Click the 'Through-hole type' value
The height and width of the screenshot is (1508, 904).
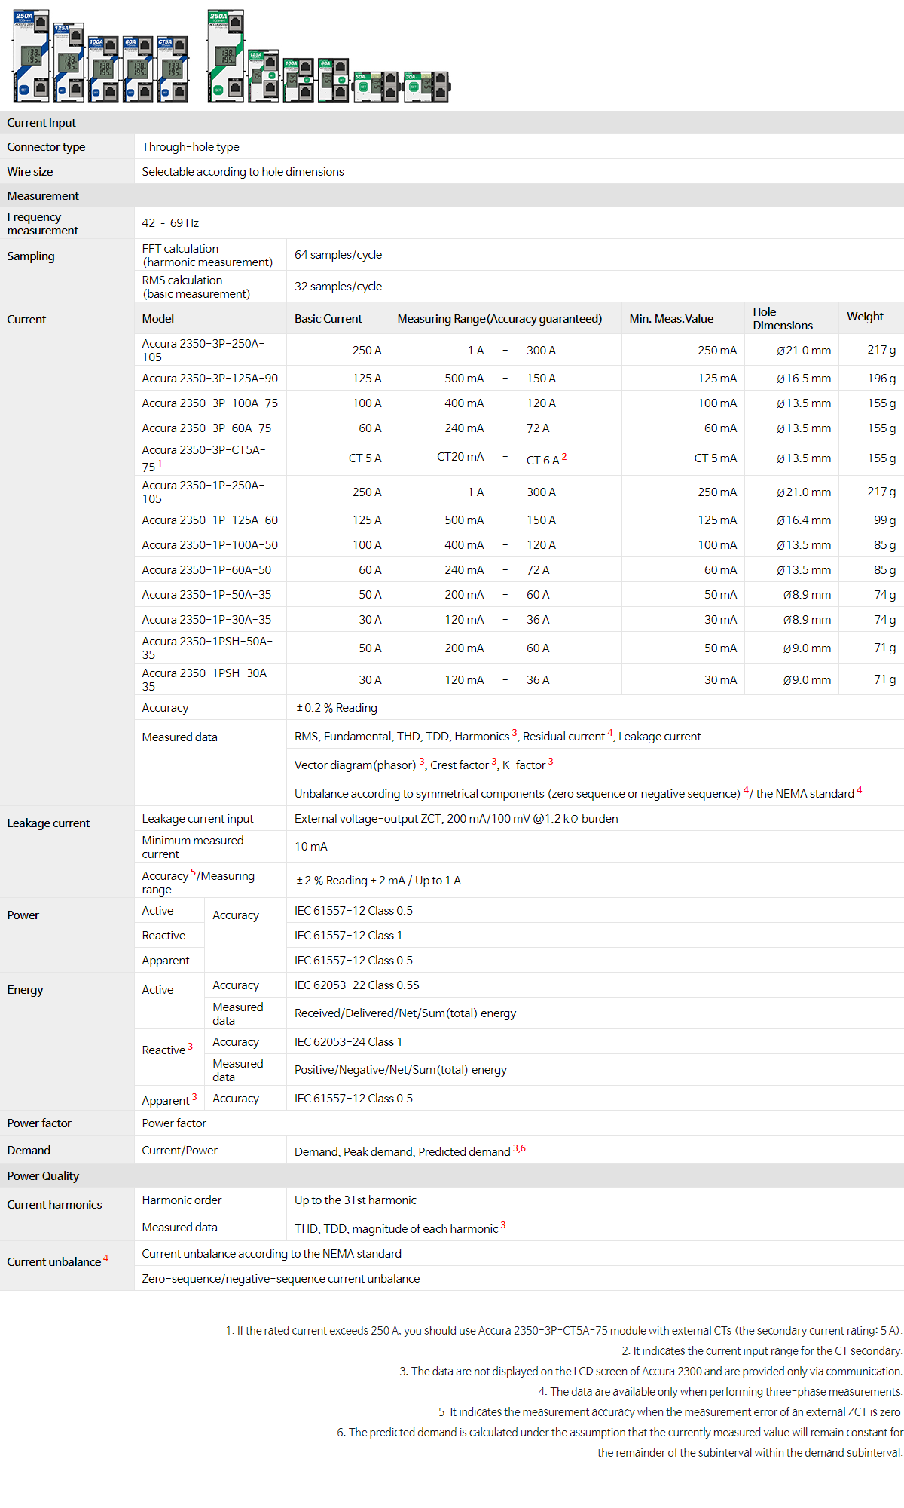click(x=191, y=147)
